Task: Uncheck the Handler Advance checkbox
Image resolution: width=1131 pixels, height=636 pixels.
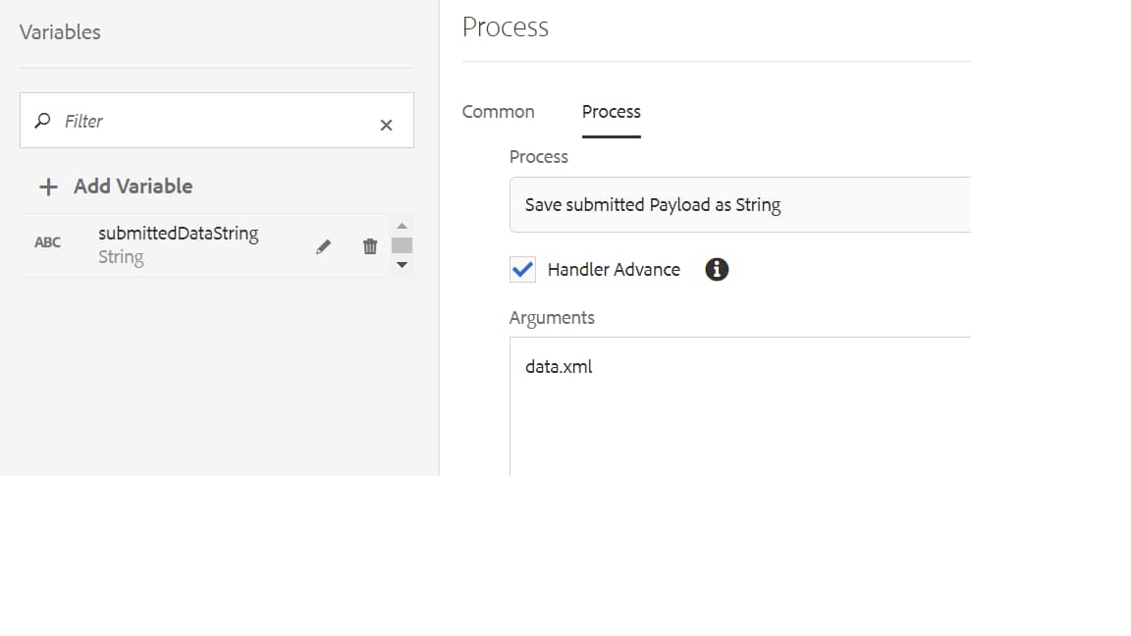Action: click(521, 269)
